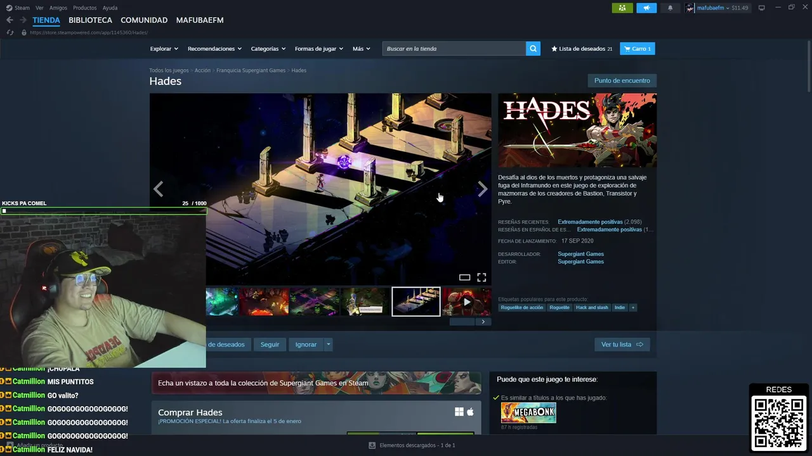The height and width of the screenshot is (456, 812).
Task: Switch to COMUNIDAD tab
Action: coord(144,20)
